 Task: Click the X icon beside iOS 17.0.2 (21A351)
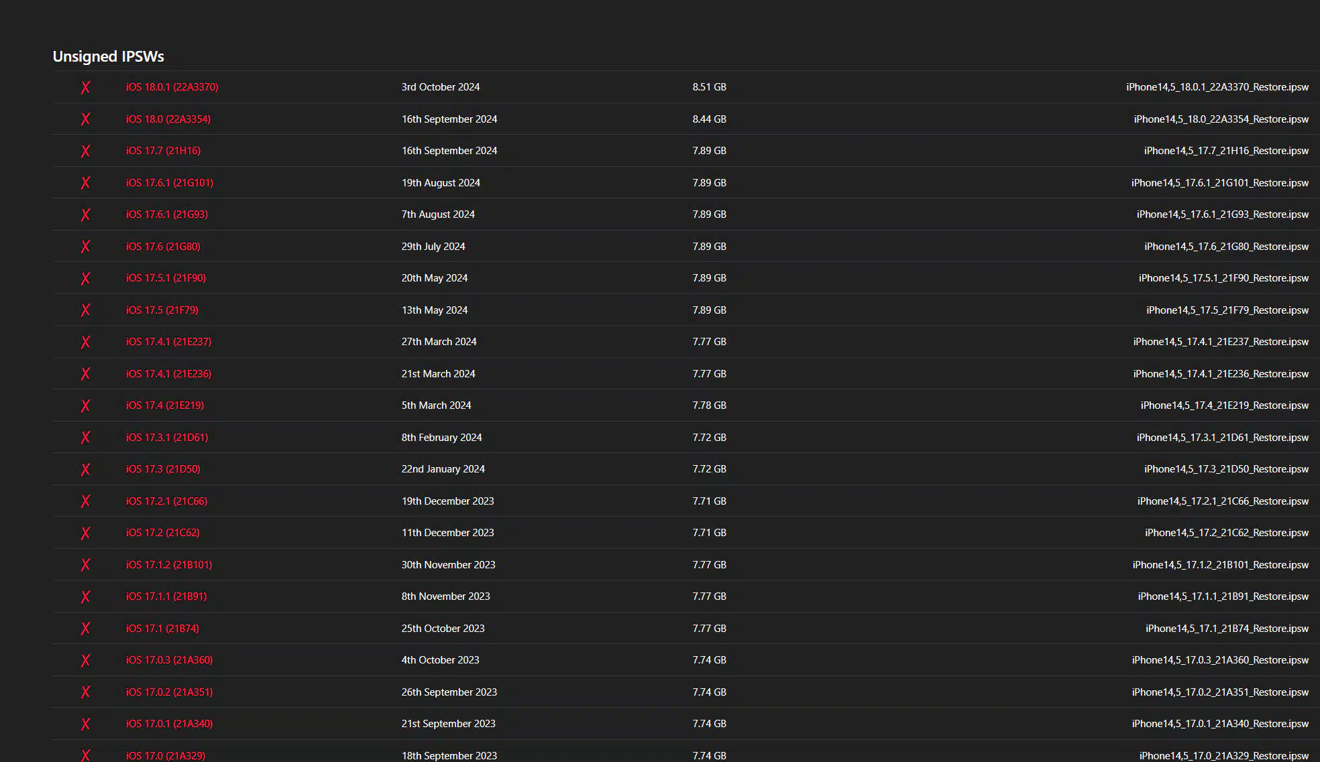point(85,692)
